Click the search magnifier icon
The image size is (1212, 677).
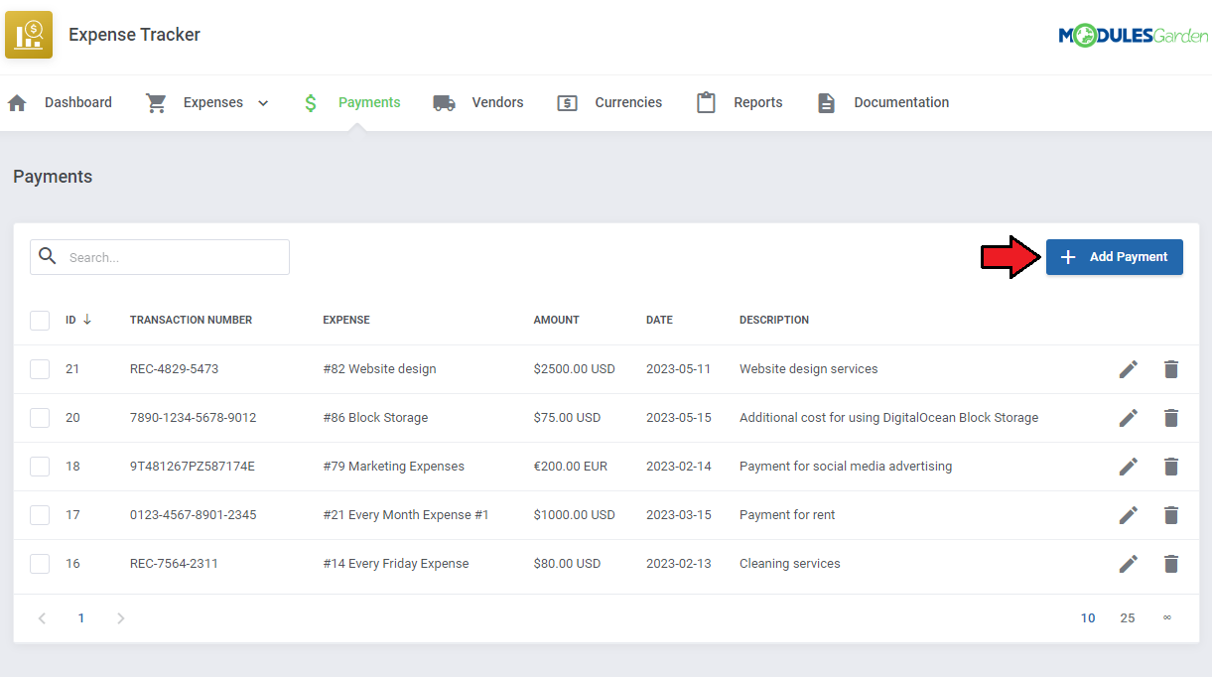click(48, 256)
